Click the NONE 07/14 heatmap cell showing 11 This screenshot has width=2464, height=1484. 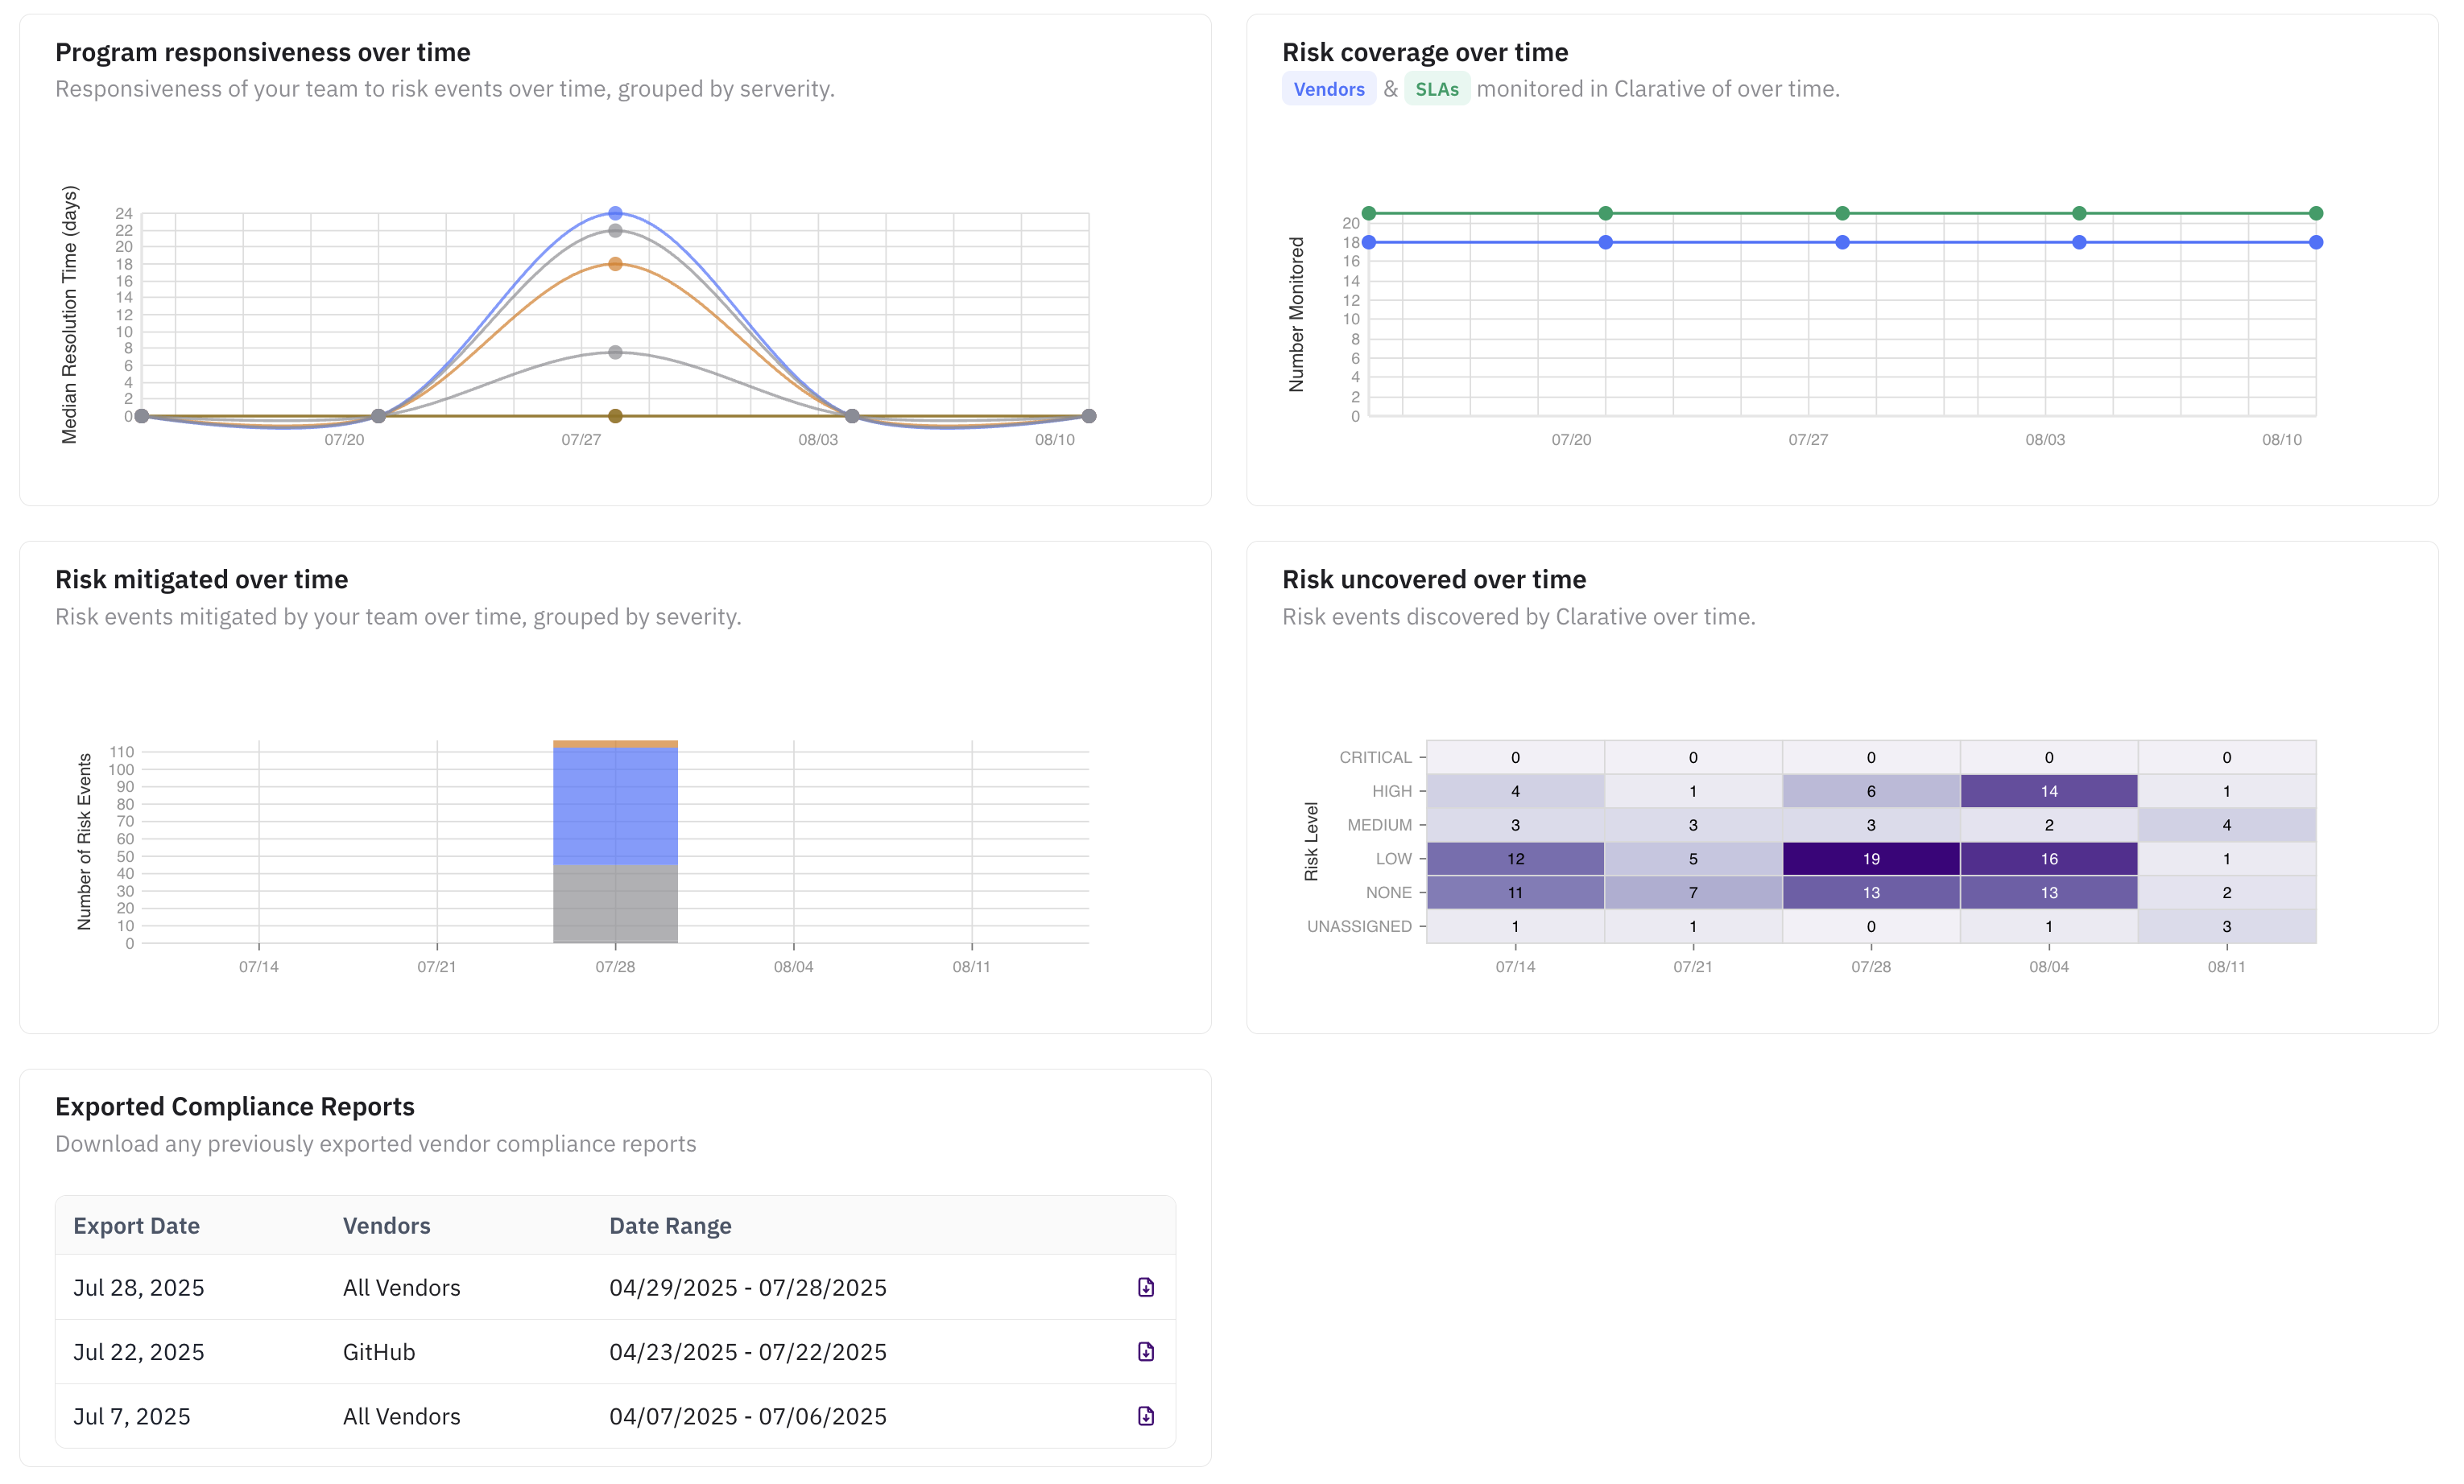click(x=1515, y=892)
